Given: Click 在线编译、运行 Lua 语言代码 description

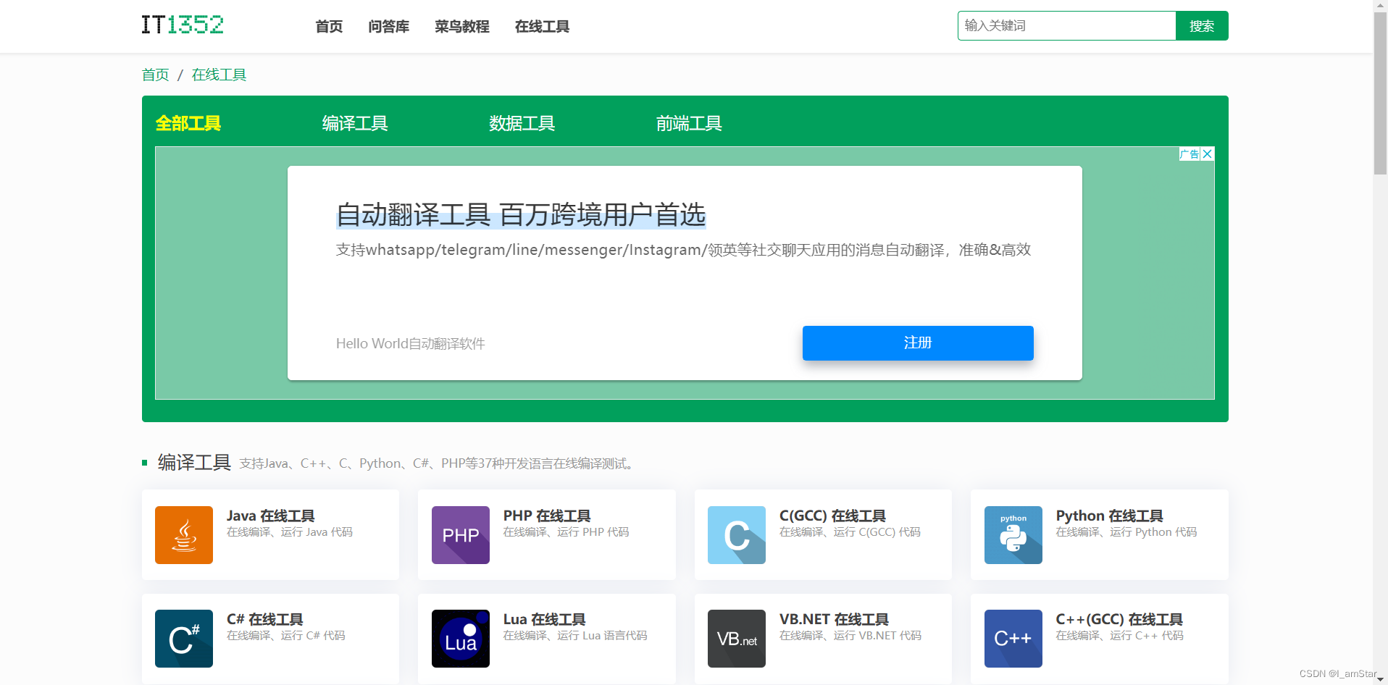Looking at the screenshot, I should click(x=575, y=636).
